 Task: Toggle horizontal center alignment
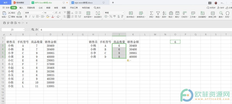pyautogui.click(x=69, y=17)
